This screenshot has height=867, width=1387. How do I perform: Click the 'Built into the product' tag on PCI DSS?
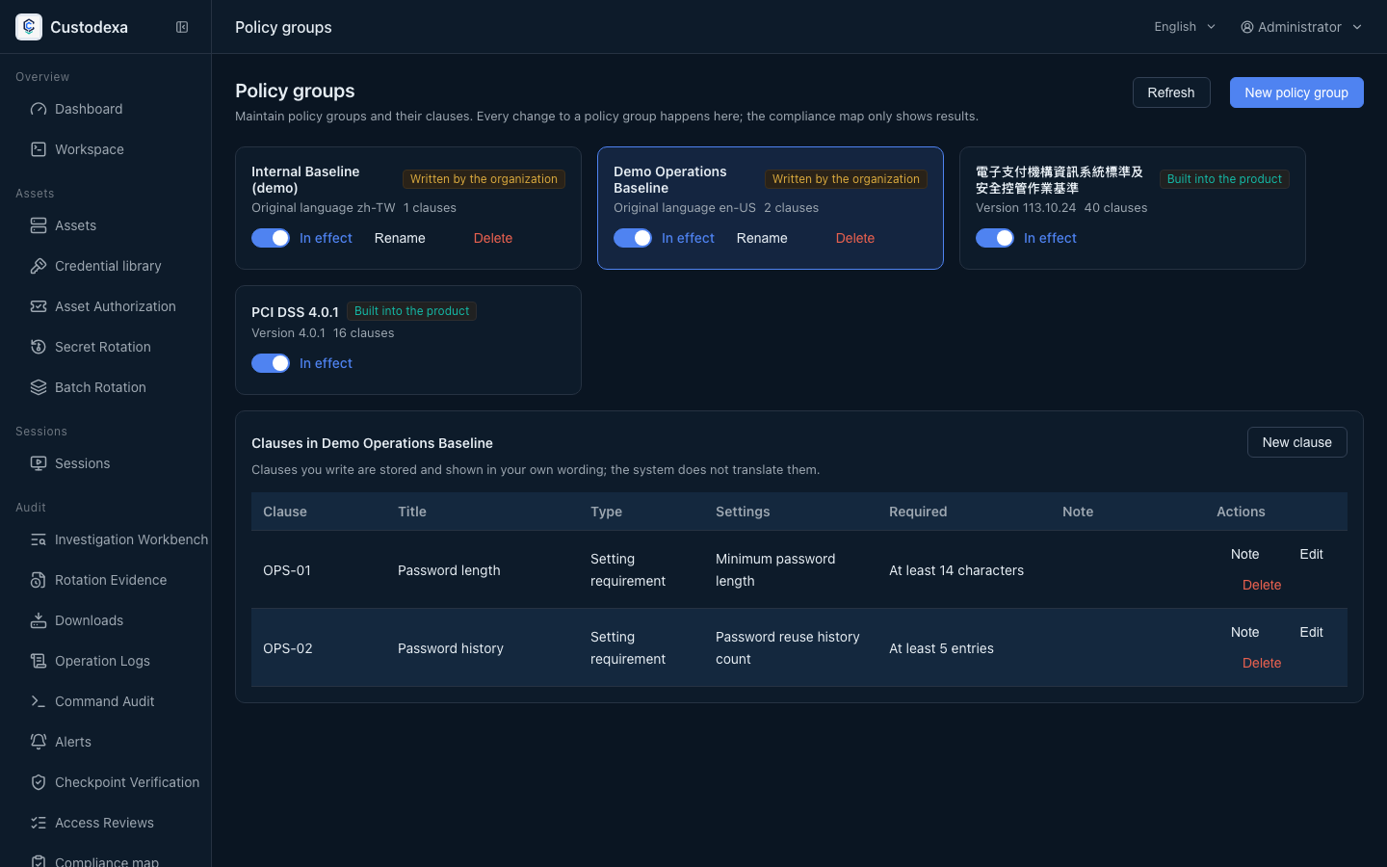click(411, 311)
